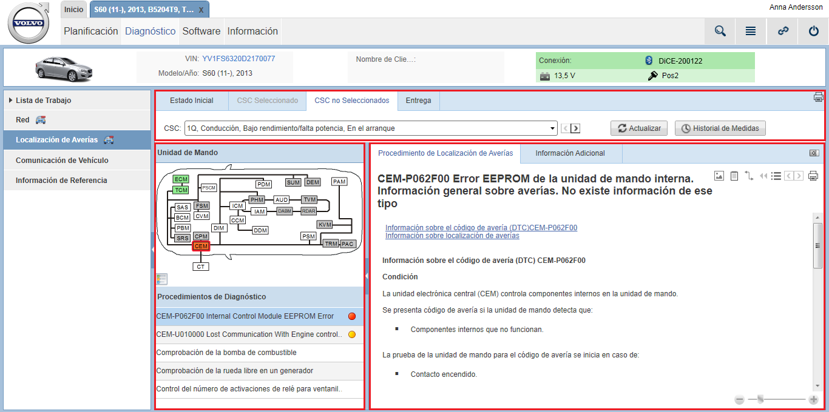Open the image view icon in the procedure toolbar

pyautogui.click(x=719, y=176)
